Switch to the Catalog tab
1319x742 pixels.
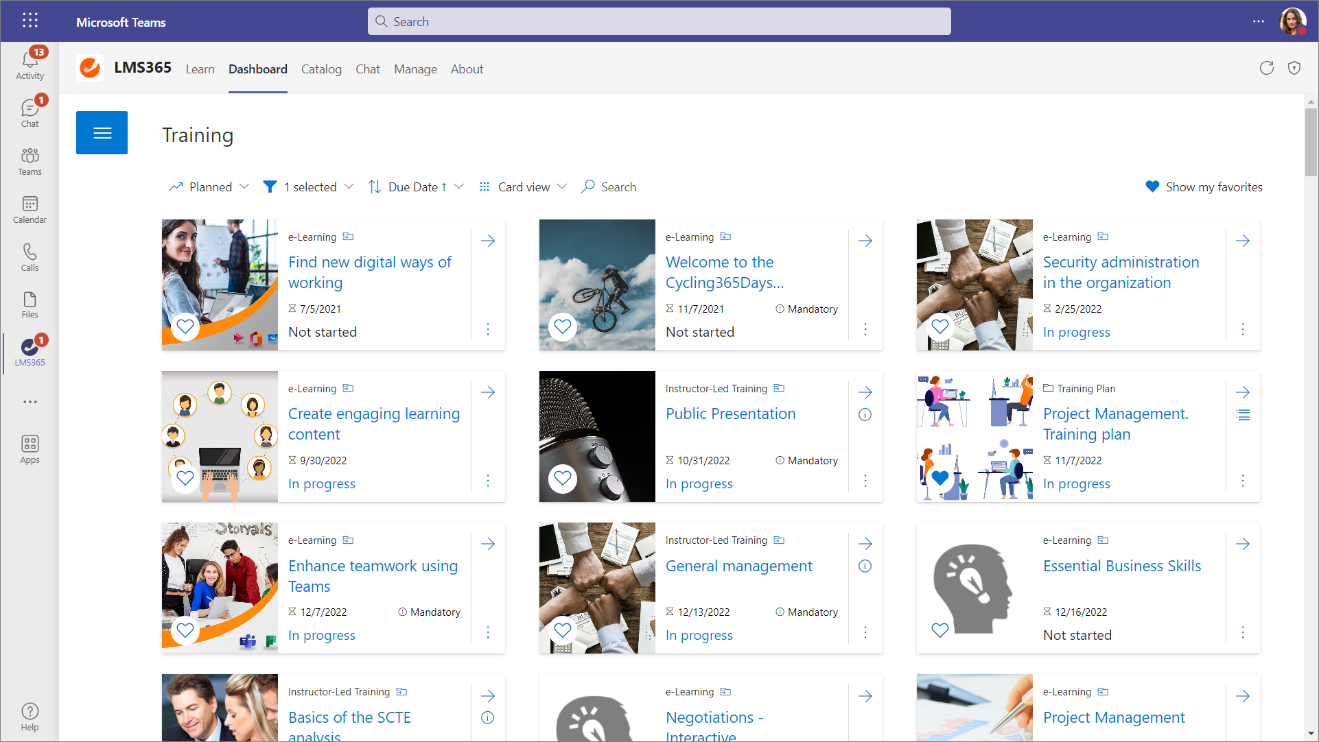coord(321,69)
